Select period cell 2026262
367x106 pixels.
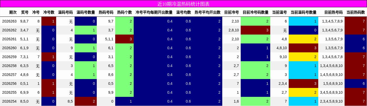point(9,30)
